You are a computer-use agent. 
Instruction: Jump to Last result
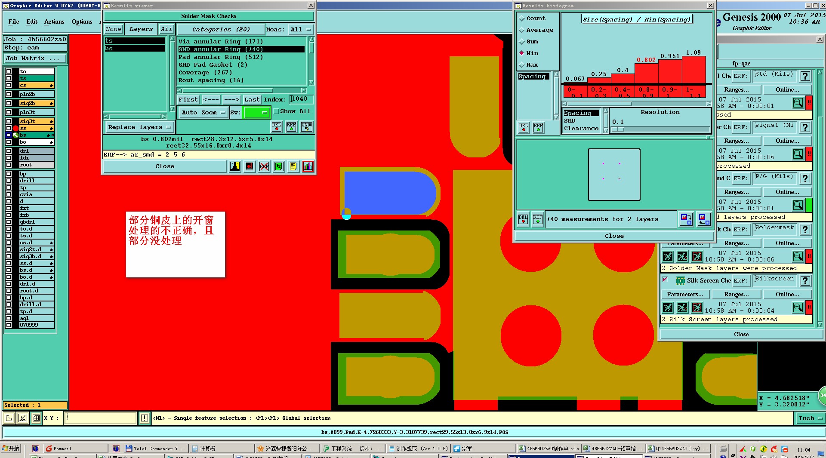point(252,99)
